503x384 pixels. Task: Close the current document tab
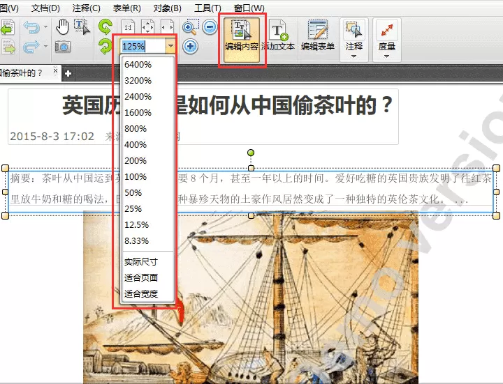pyautogui.click(x=55, y=70)
